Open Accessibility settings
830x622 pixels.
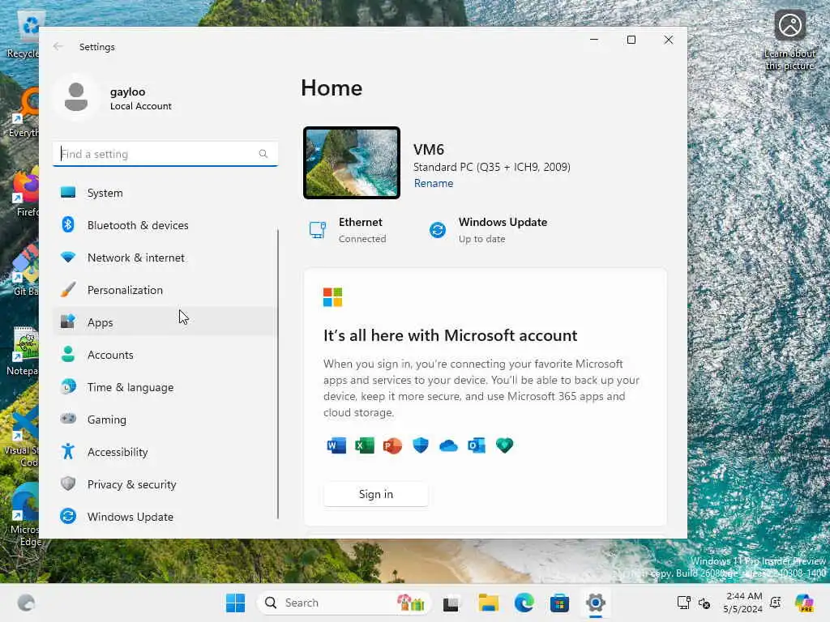pyautogui.click(x=165, y=452)
